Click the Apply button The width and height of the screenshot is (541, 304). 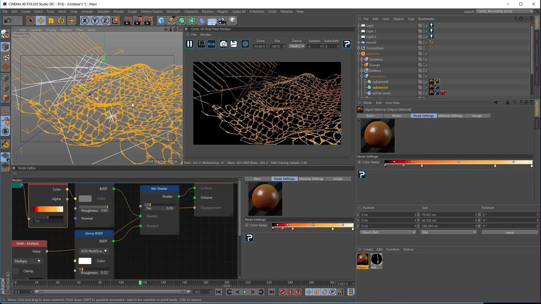[x=509, y=233]
